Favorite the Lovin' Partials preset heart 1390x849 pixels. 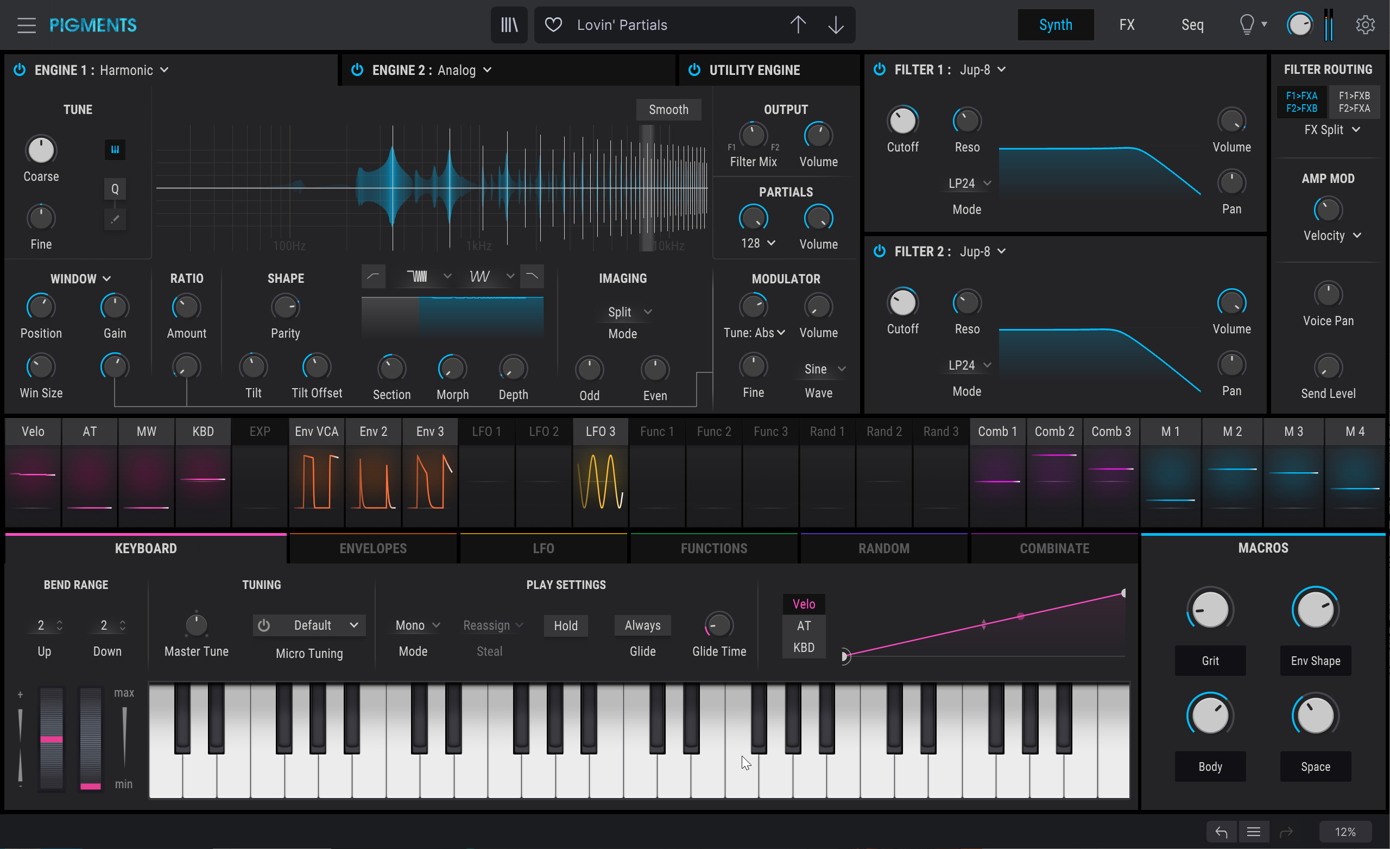553,25
